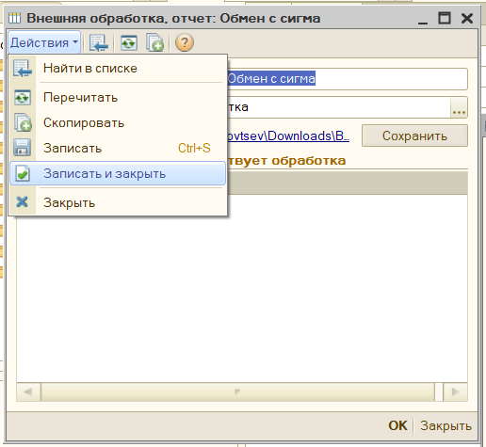Minimize the Внешняя обработка window
Image resolution: width=486 pixels, height=447 pixels.
pyautogui.click(x=423, y=19)
